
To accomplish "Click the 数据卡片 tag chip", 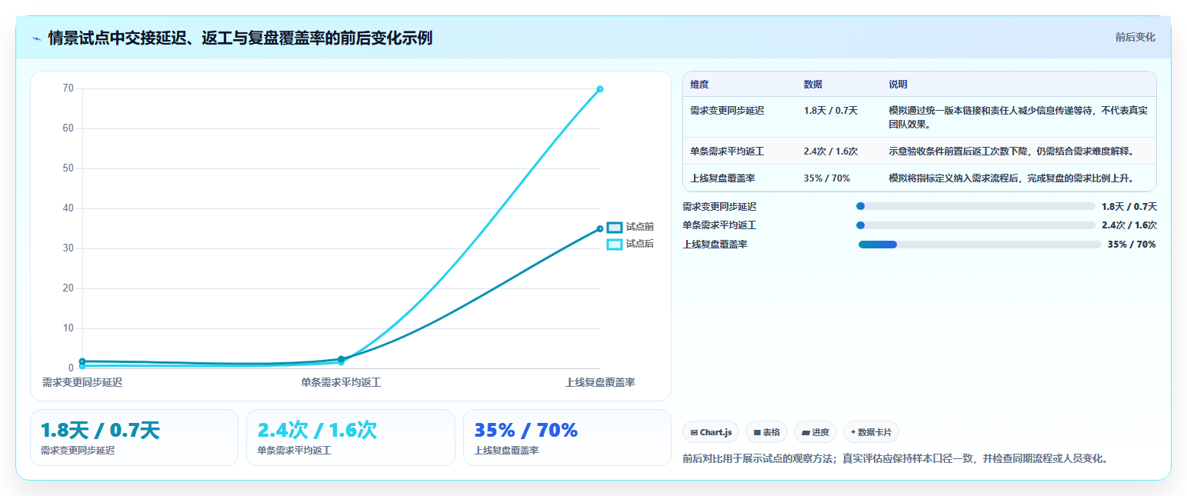I will coord(872,432).
